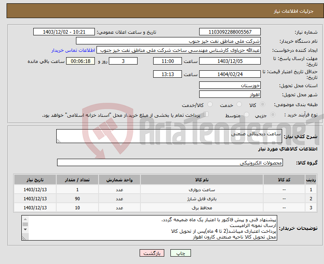This screenshot has width=324, height=264.
Task: Click goods group field محصولات الکترونیکی
Action: coord(170,162)
